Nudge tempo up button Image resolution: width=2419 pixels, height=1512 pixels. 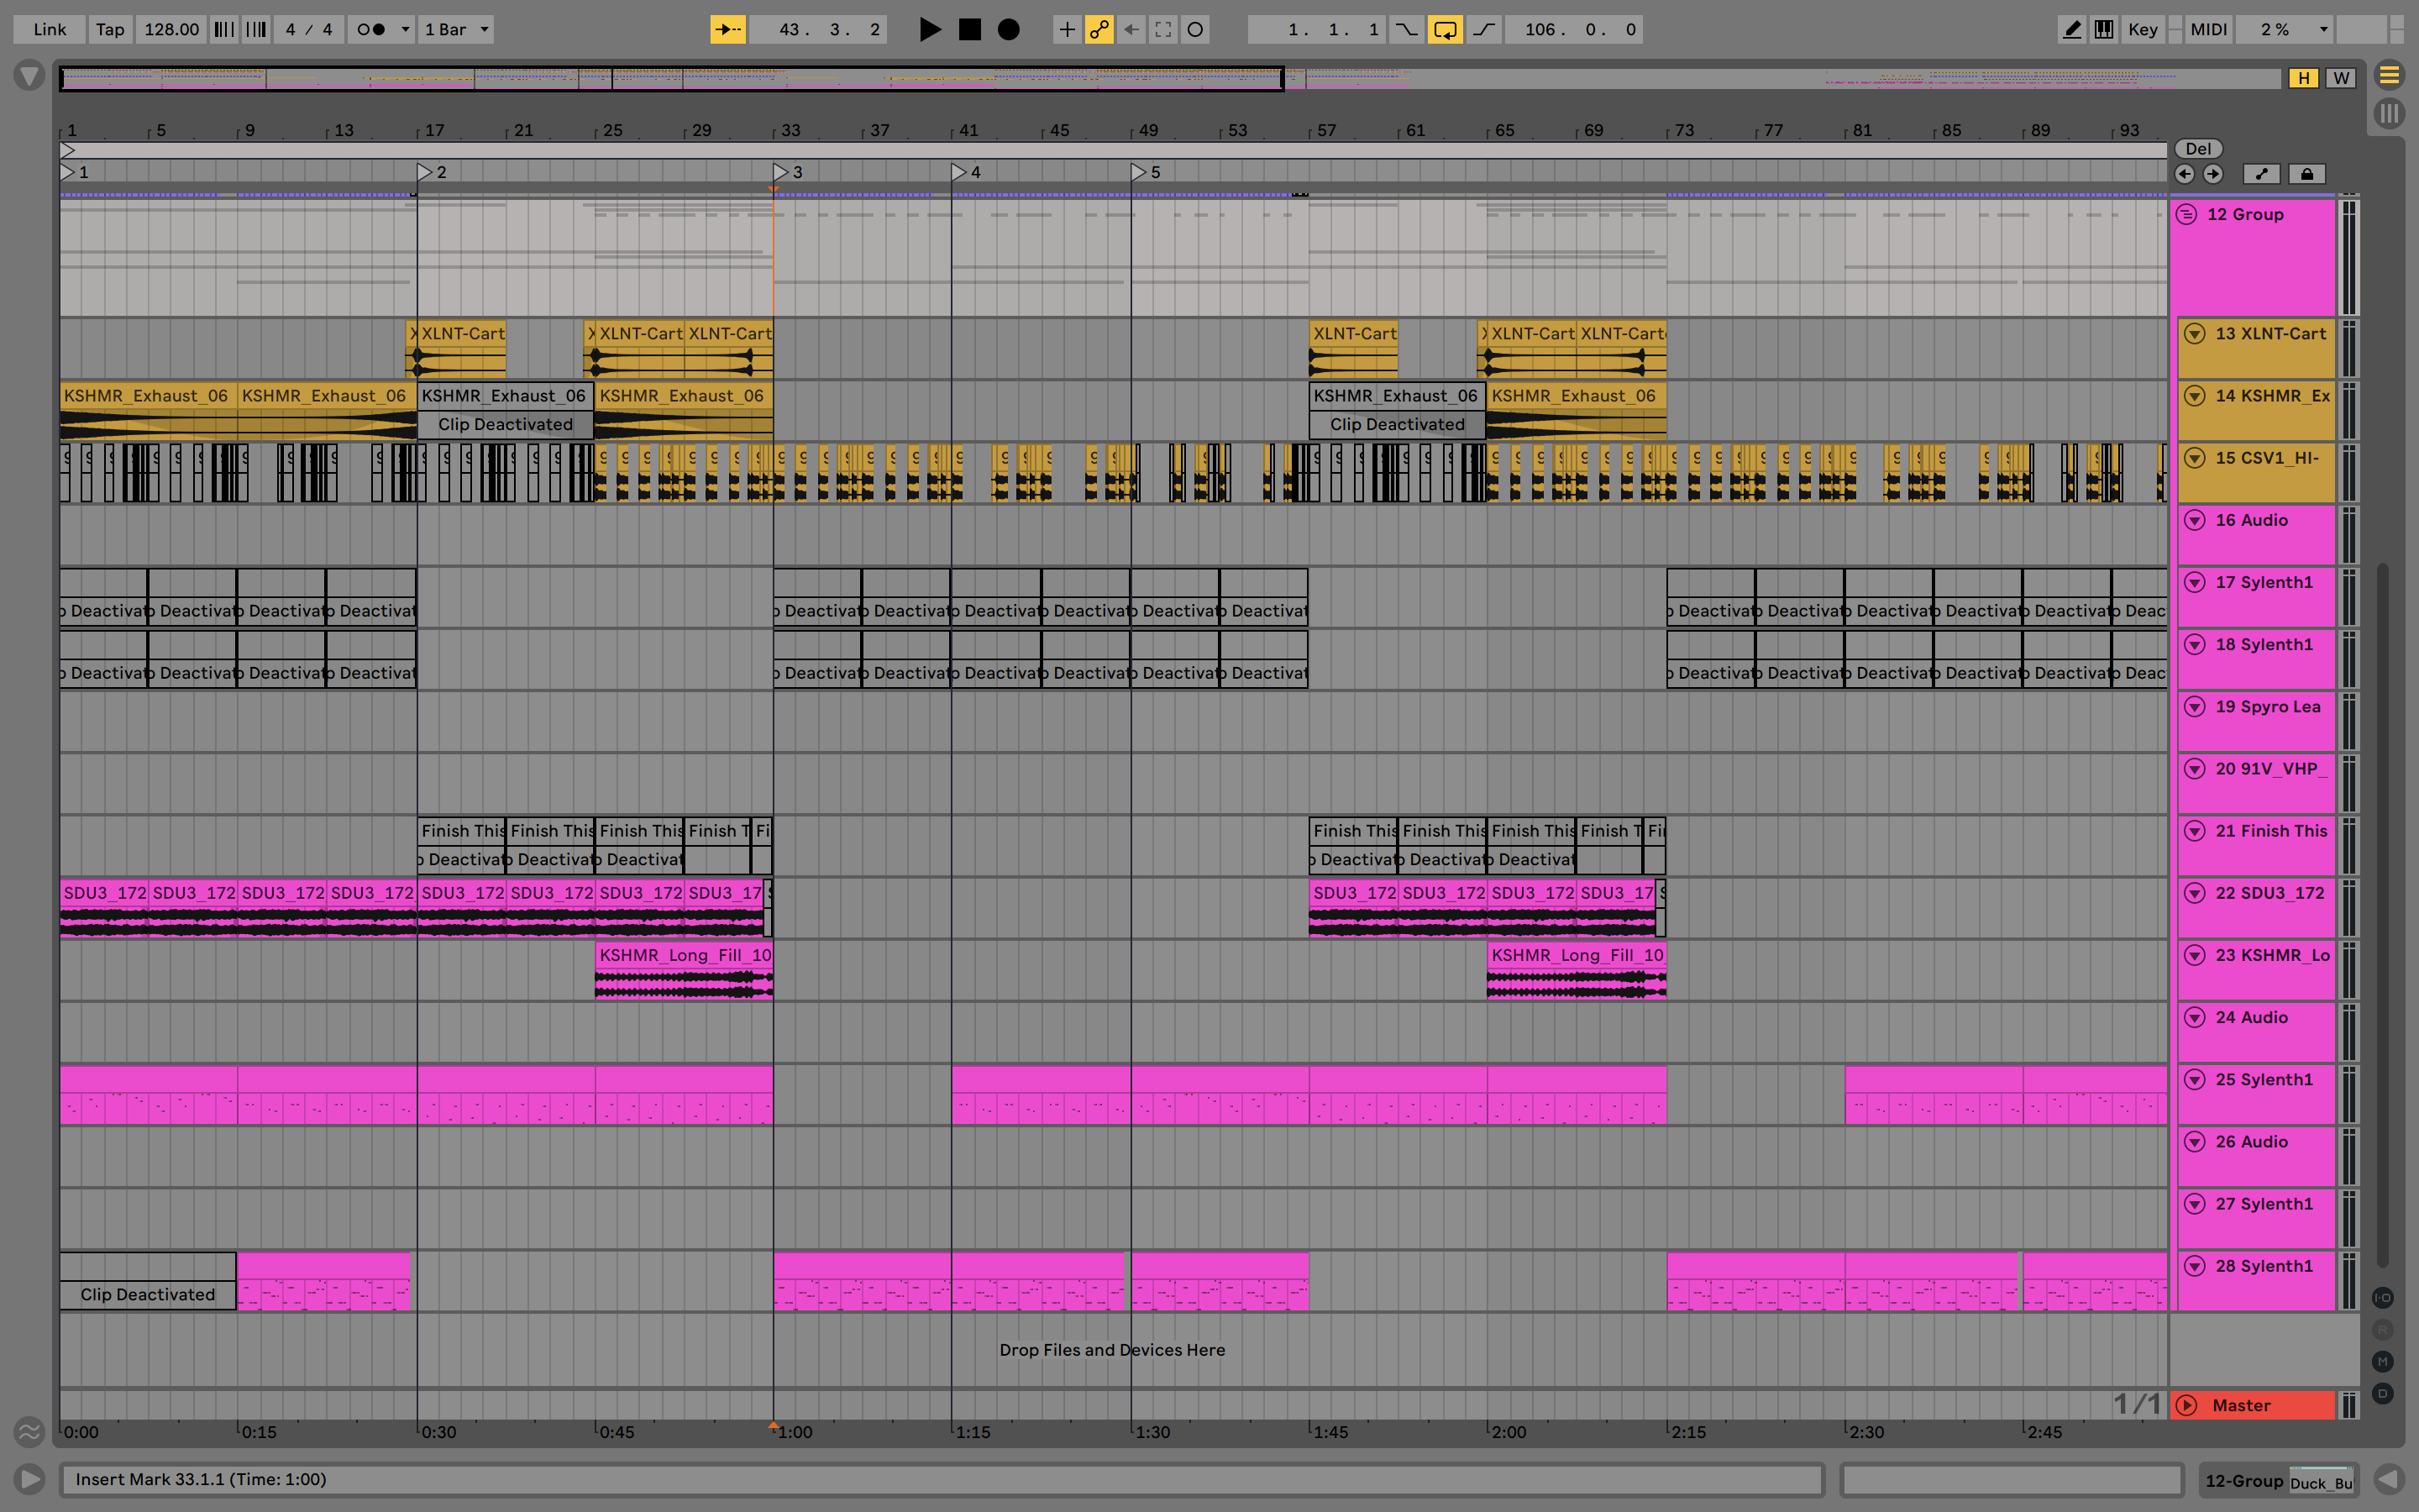[256, 29]
